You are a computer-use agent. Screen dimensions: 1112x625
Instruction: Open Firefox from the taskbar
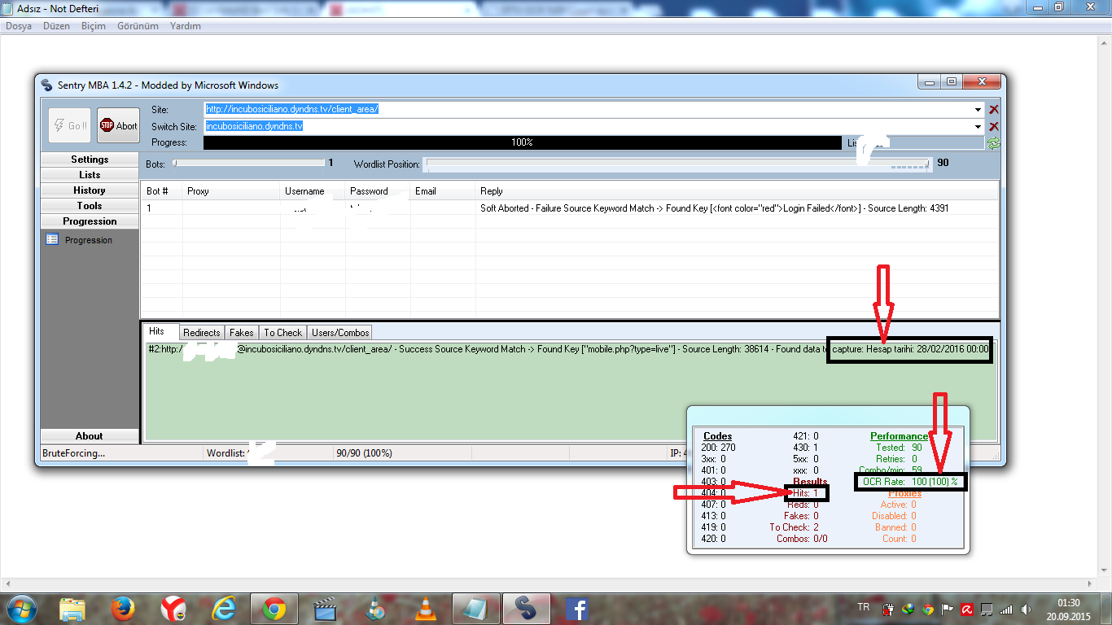click(x=122, y=608)
